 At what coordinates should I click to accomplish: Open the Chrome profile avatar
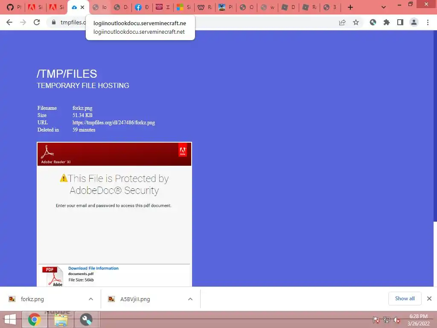point(414,22)
